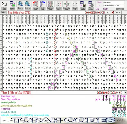Viewport: 127px width, 124px height.
Task: Select the 'reddening' code entry
Action: pos(5,109)
